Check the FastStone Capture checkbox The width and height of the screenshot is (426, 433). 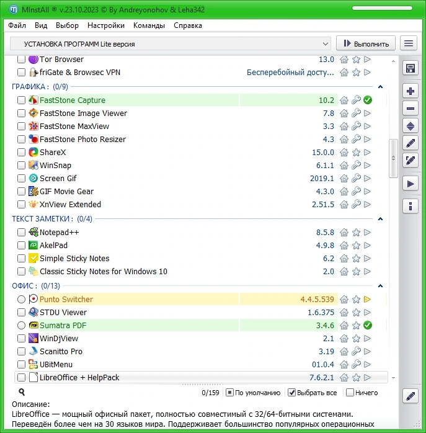(x=21, y=100)
